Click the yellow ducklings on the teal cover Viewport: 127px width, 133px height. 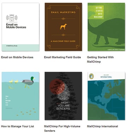(x=14, y=81)
